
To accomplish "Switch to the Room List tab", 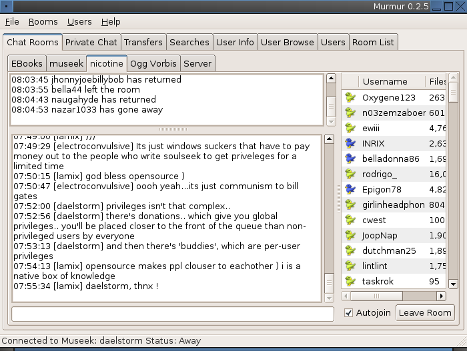I will 373,42.
